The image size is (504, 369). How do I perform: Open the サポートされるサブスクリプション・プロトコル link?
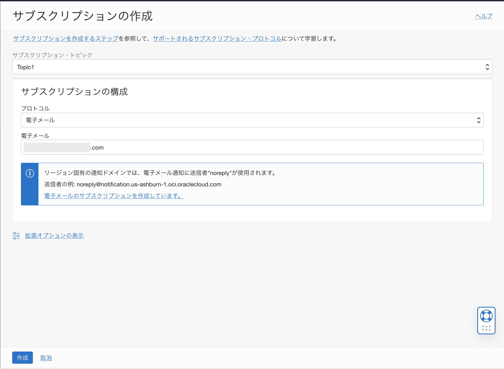(217, 38)
